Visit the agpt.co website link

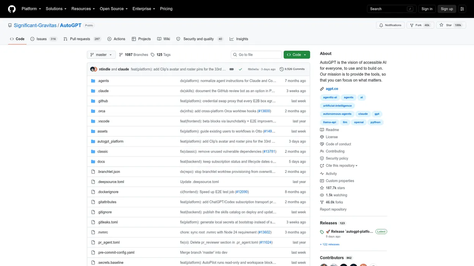coord(332,89)
